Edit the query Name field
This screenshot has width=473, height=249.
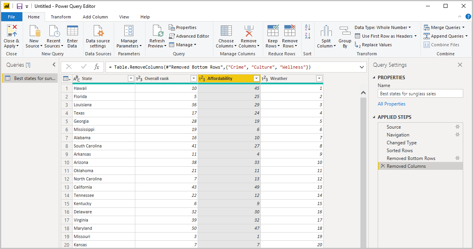pyautogui.click(x=420, y=94)
